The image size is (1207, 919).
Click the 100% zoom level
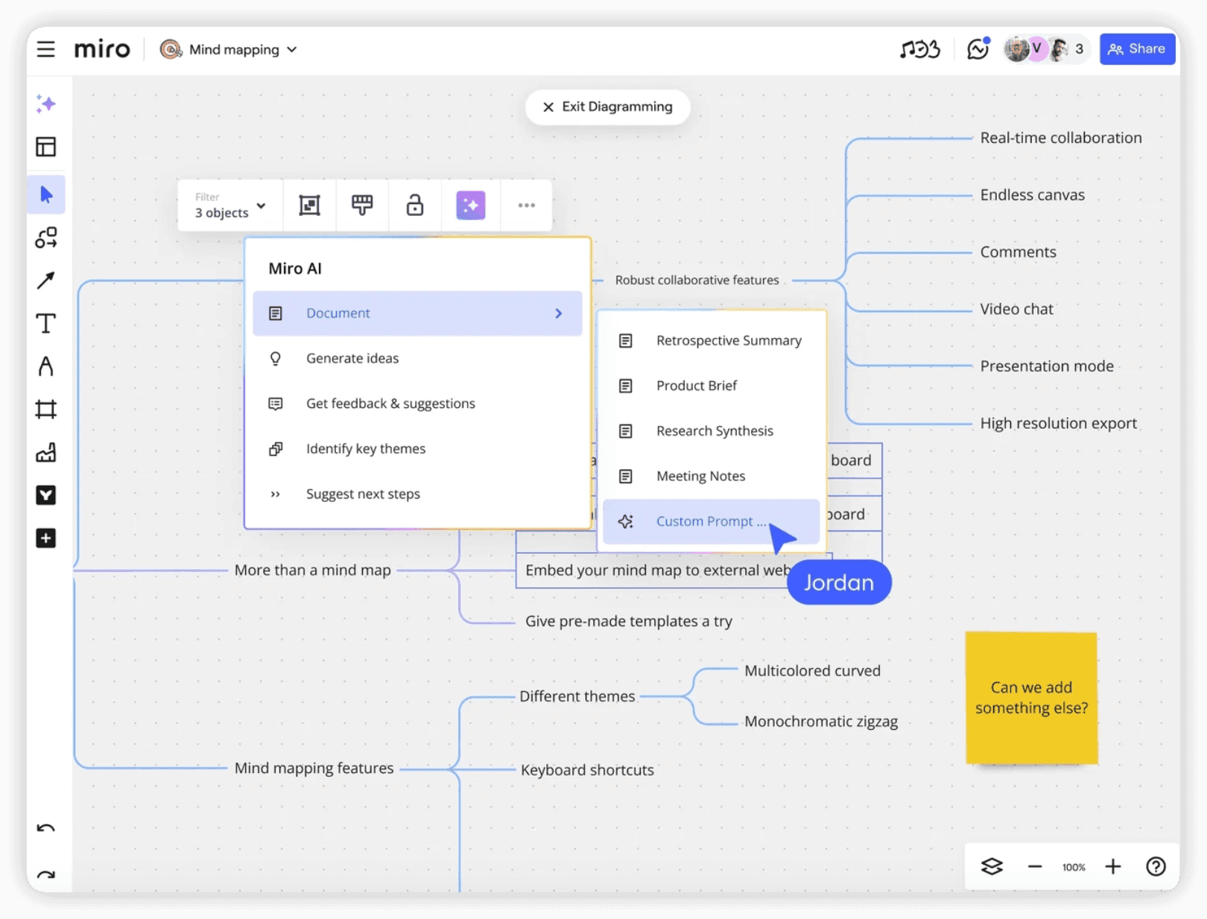pos(1074,868)
